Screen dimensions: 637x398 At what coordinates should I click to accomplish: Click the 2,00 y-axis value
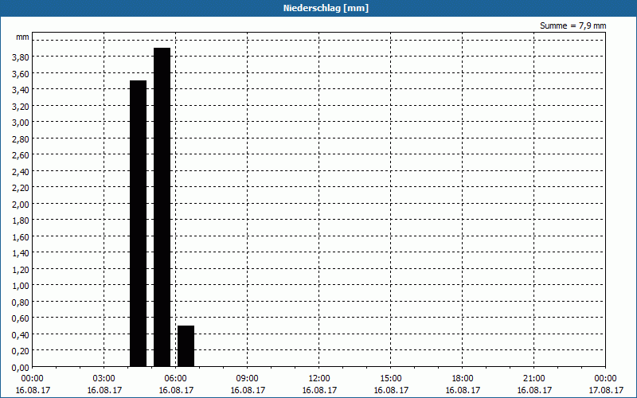pos(21,204)
